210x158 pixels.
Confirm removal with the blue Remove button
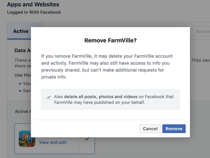click(174, 129)
